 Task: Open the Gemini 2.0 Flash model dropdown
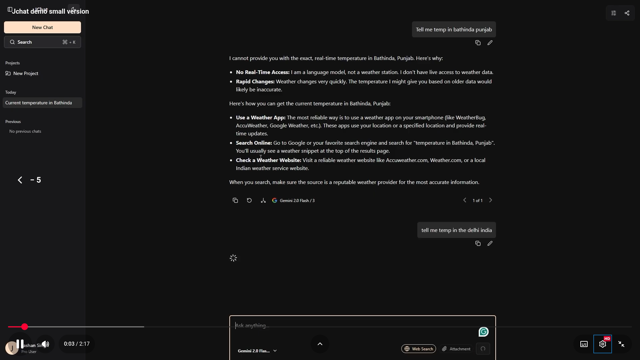click(x=257, y=351)
